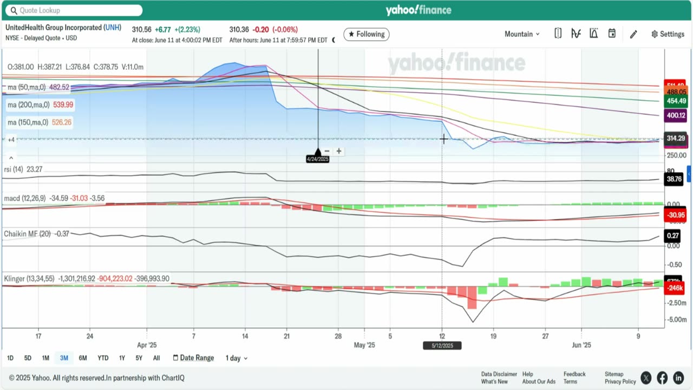This screenshot has height=390, width=693.
Task: Select the macd (12,26,9) panel label
Action: click(25, 199)
